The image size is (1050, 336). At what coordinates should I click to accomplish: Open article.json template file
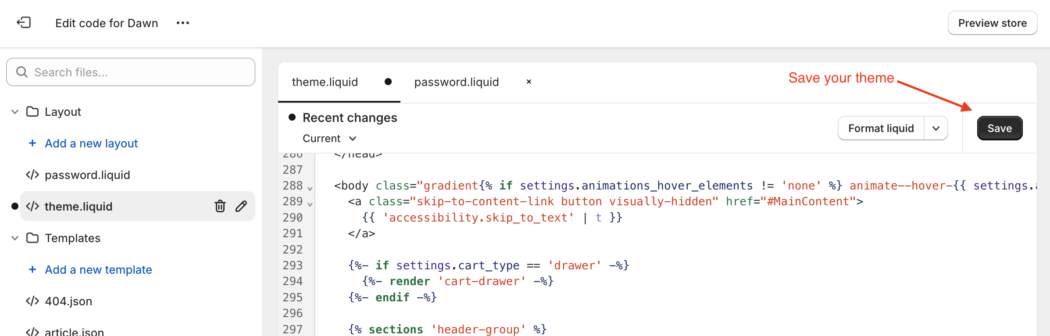point(74,331)
